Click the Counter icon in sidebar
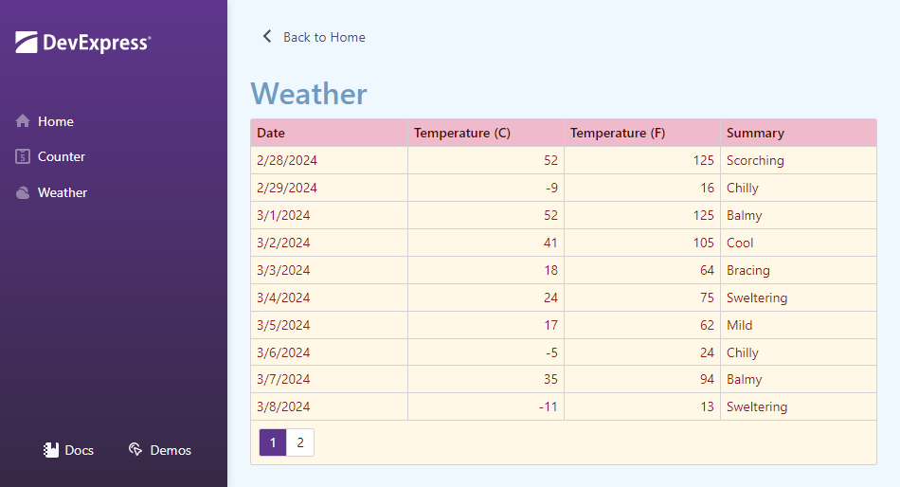Image resolution: width=900 pixels, height=487 pixels. (23, 156)
